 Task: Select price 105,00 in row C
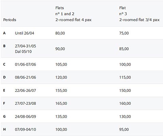tap(61, 64)
